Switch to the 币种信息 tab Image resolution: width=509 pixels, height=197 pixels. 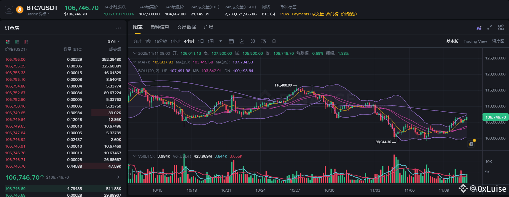(160, 27)
